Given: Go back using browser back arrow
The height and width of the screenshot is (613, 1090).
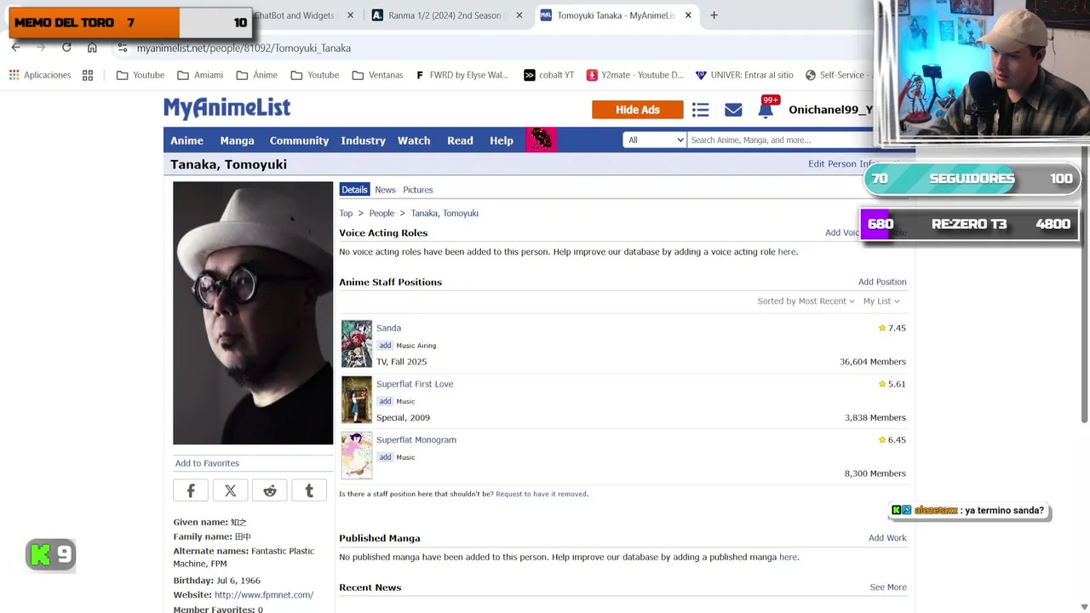Looking at the screenshot, I should tap(16, 48).
